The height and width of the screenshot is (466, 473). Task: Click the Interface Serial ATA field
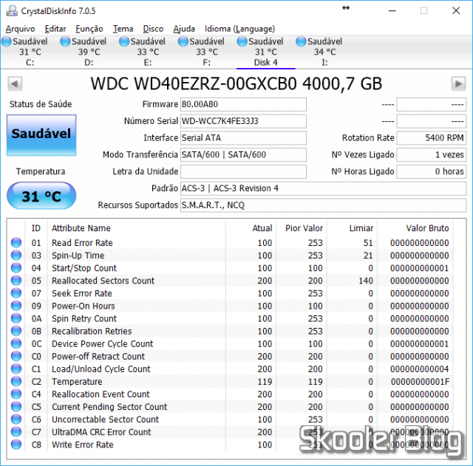[243, 138]
